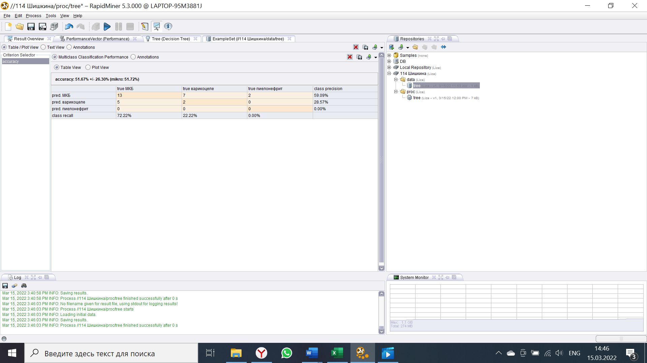The height and width of the screenshot is (363, 647).
Task: Open Microsoft Word from taskbar
Action: tap(312, 353)
